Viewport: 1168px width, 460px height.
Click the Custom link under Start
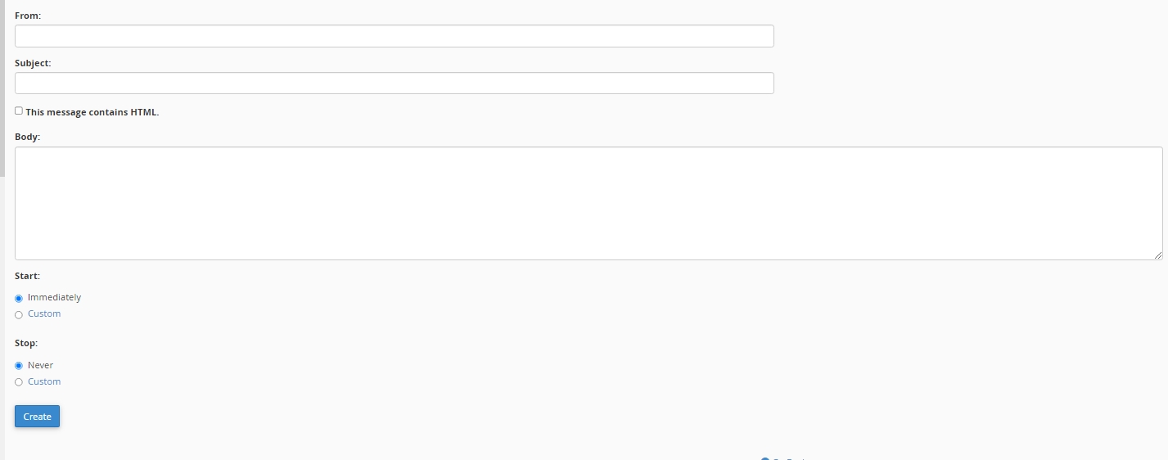(x=44, y=314)
